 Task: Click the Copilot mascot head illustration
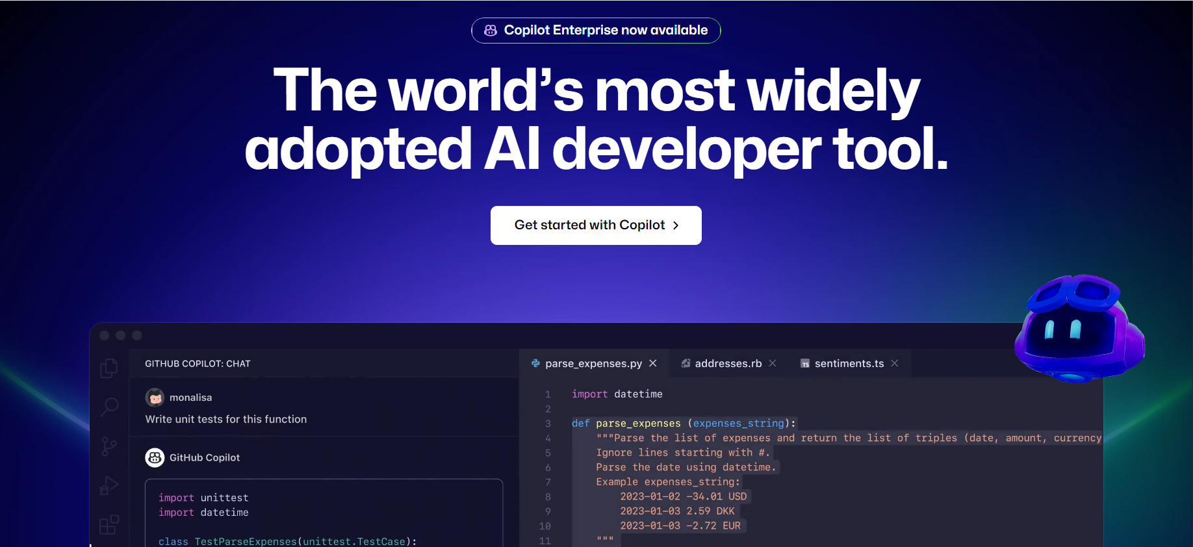pos(1079,328)
